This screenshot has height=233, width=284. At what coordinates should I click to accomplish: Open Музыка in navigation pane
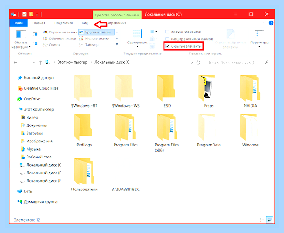(31, 149)
